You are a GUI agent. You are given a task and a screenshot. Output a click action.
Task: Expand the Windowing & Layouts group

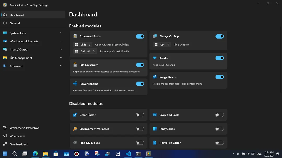(33, 41)
